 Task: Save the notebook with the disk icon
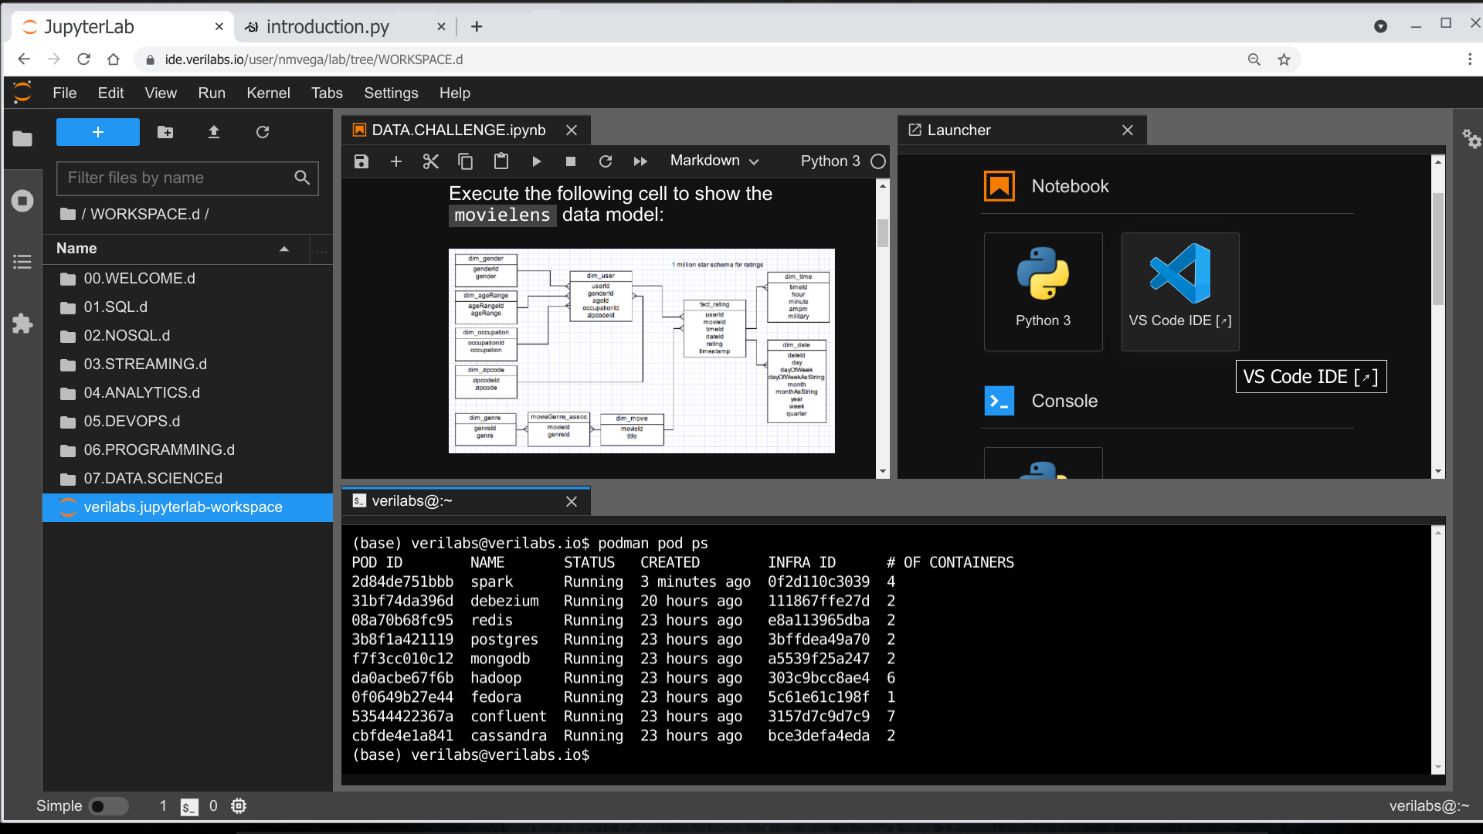tap(361, 161)
